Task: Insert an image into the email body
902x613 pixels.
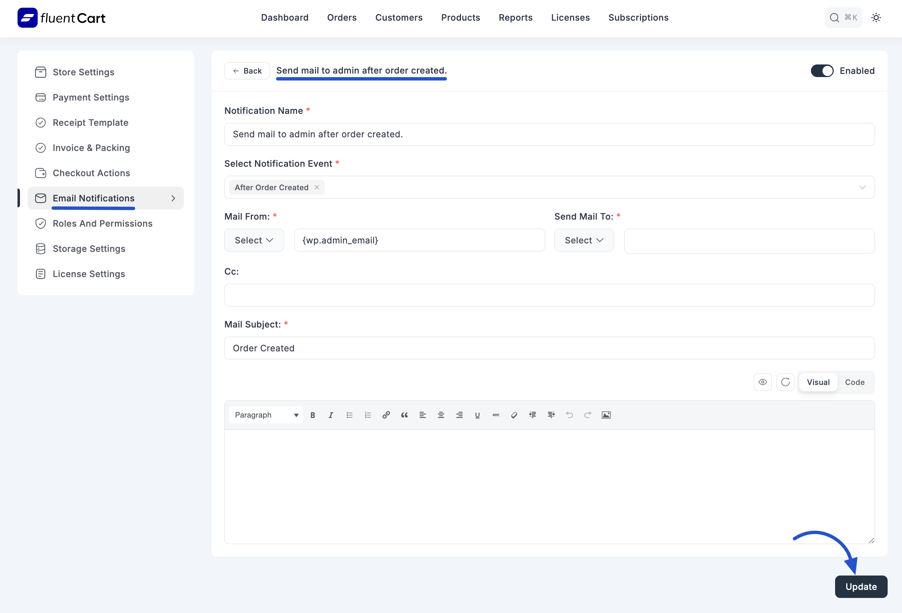Action: [606, 415]
